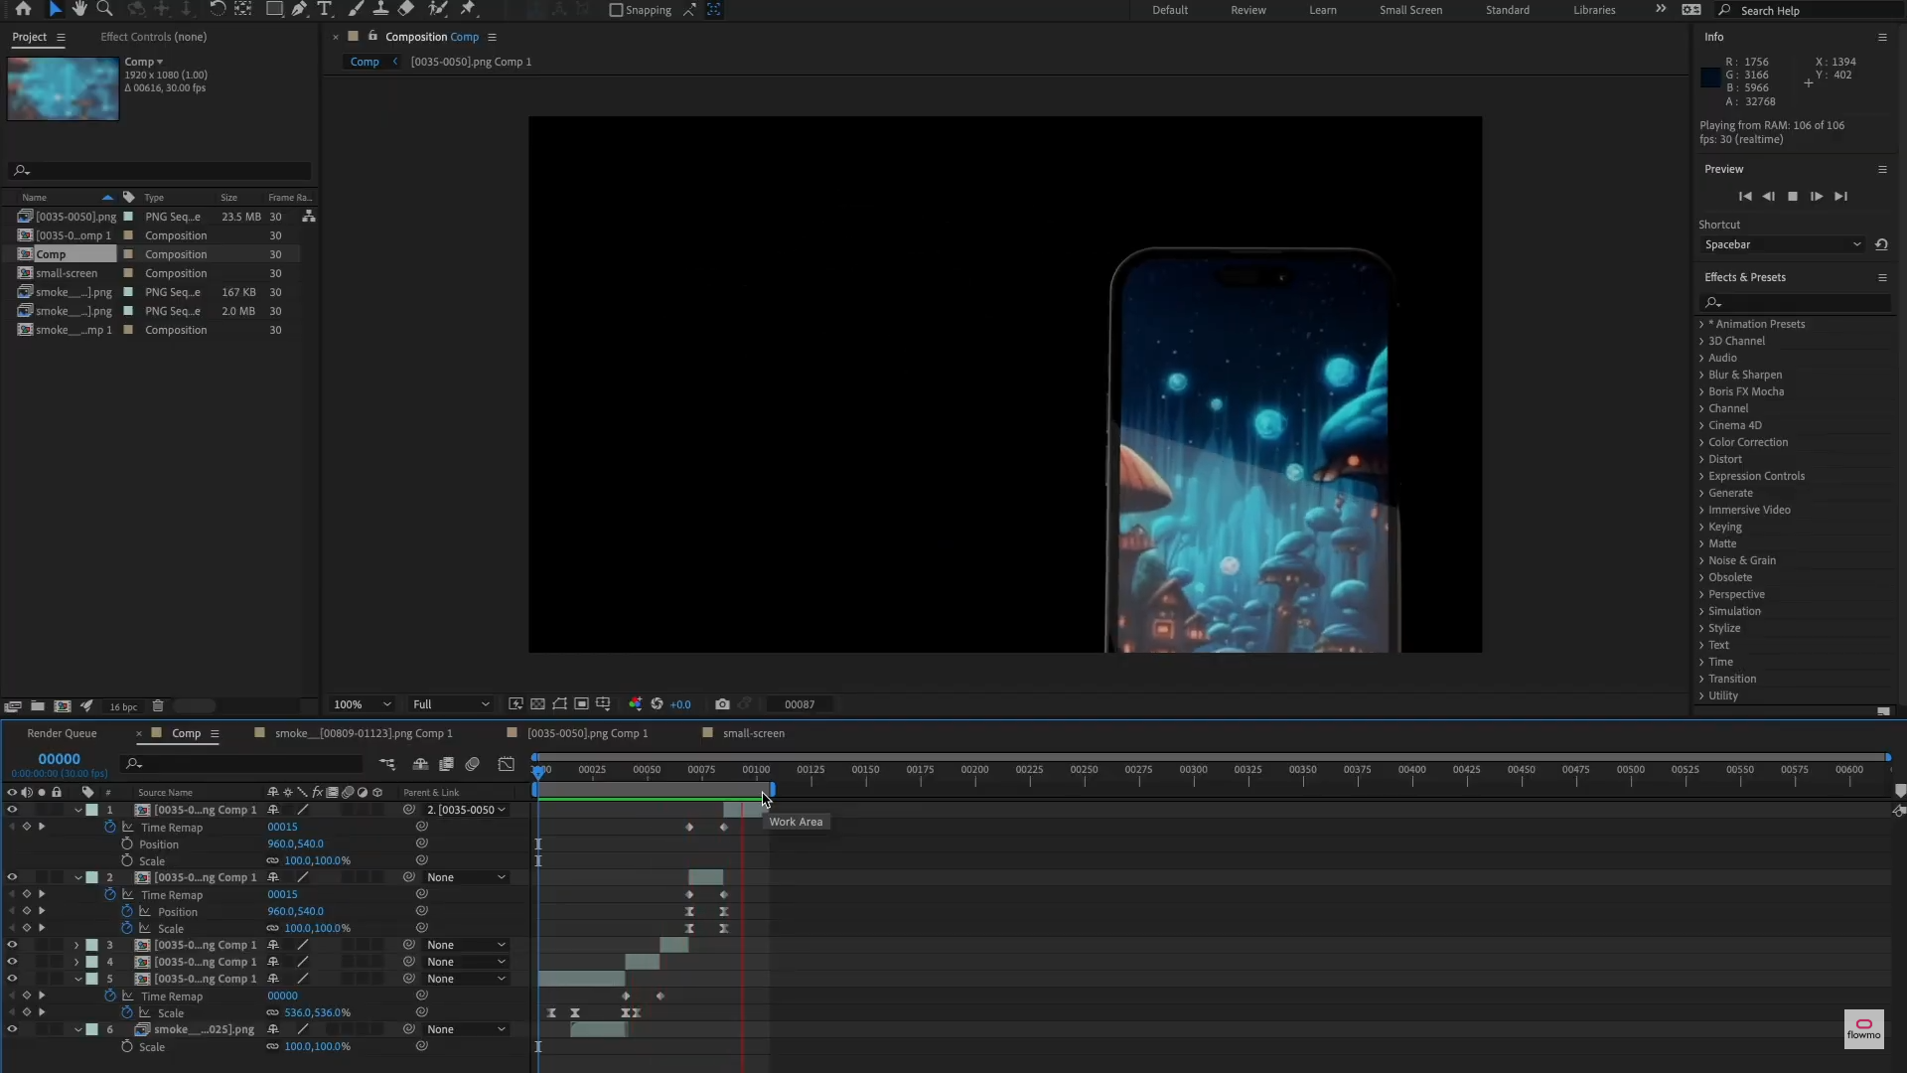Stop the preview playback
Viewport: 1907px width, 1073px height.
1793,197
